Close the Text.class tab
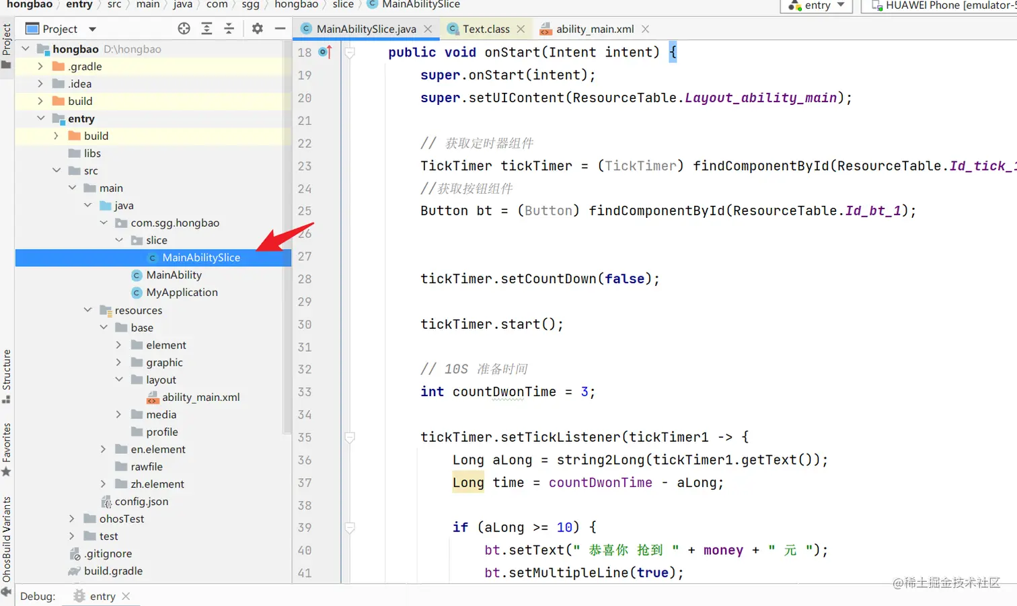Image resolution: width=1017 pixels, height=606 pixels. (x=521, y=29)
